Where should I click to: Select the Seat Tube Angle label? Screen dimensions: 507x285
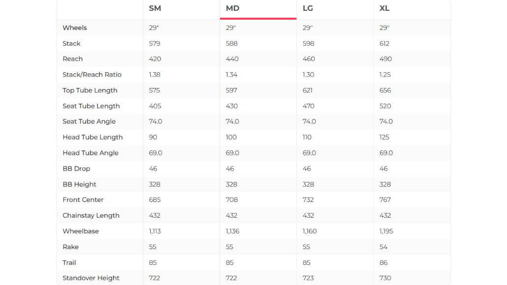(89, 121)
